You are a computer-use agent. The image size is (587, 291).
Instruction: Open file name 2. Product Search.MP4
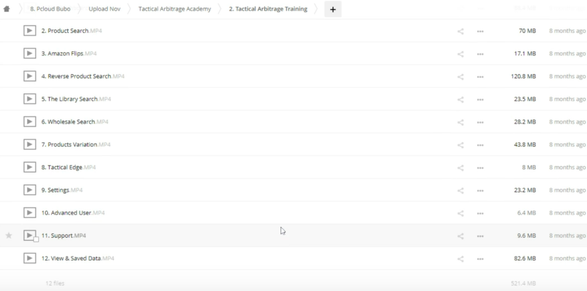[x=72, y=31]
